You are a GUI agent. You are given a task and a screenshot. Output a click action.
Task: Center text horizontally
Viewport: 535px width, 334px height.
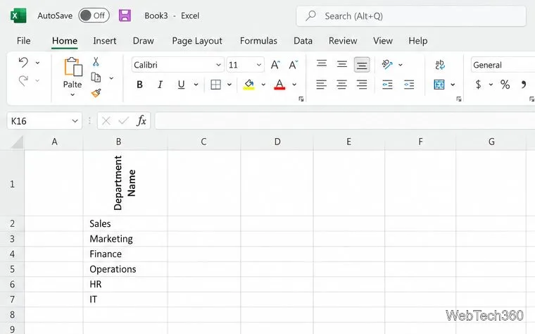[341, 85]
